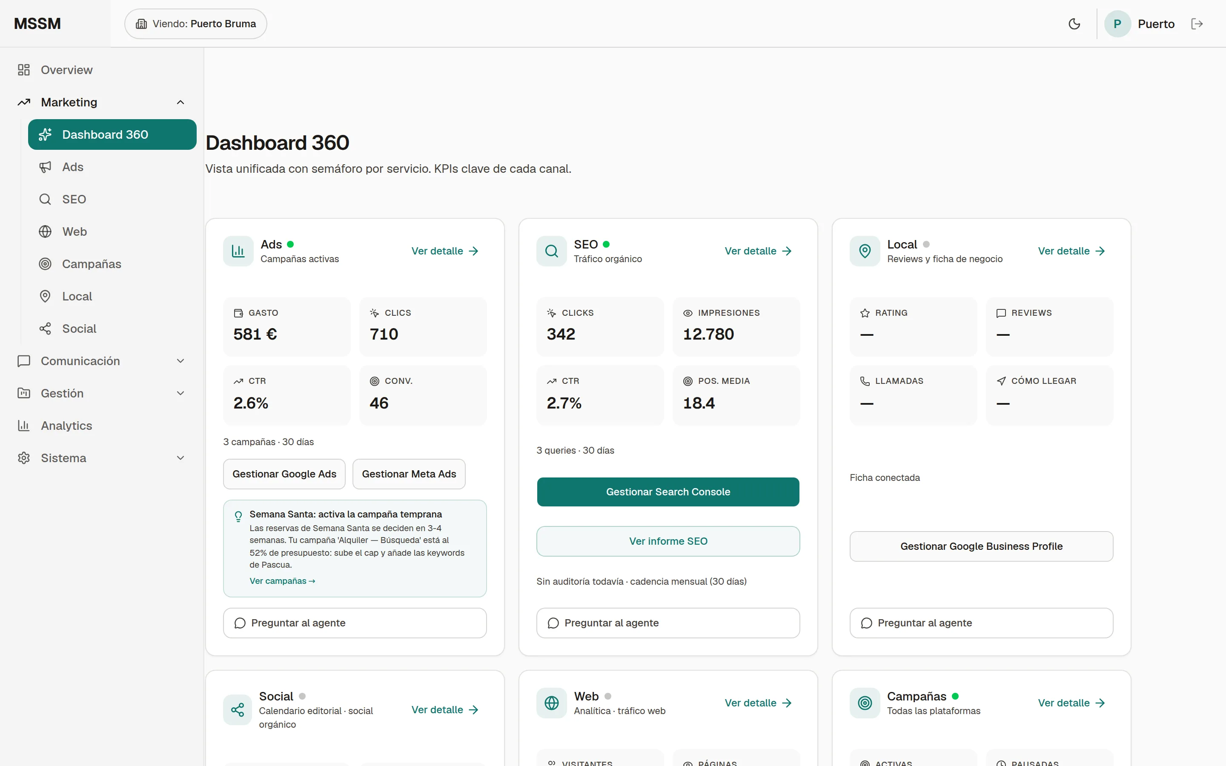Click the Marketing trend arrow icon

click(x=24, y=102)
